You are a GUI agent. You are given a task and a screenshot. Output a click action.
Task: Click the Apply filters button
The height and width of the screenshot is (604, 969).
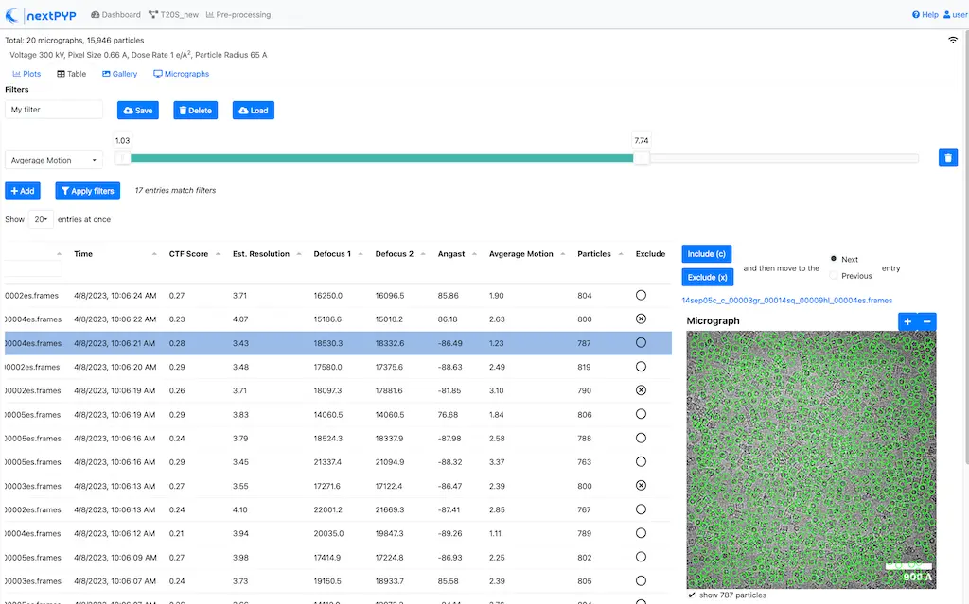click(x=87, y=191)
